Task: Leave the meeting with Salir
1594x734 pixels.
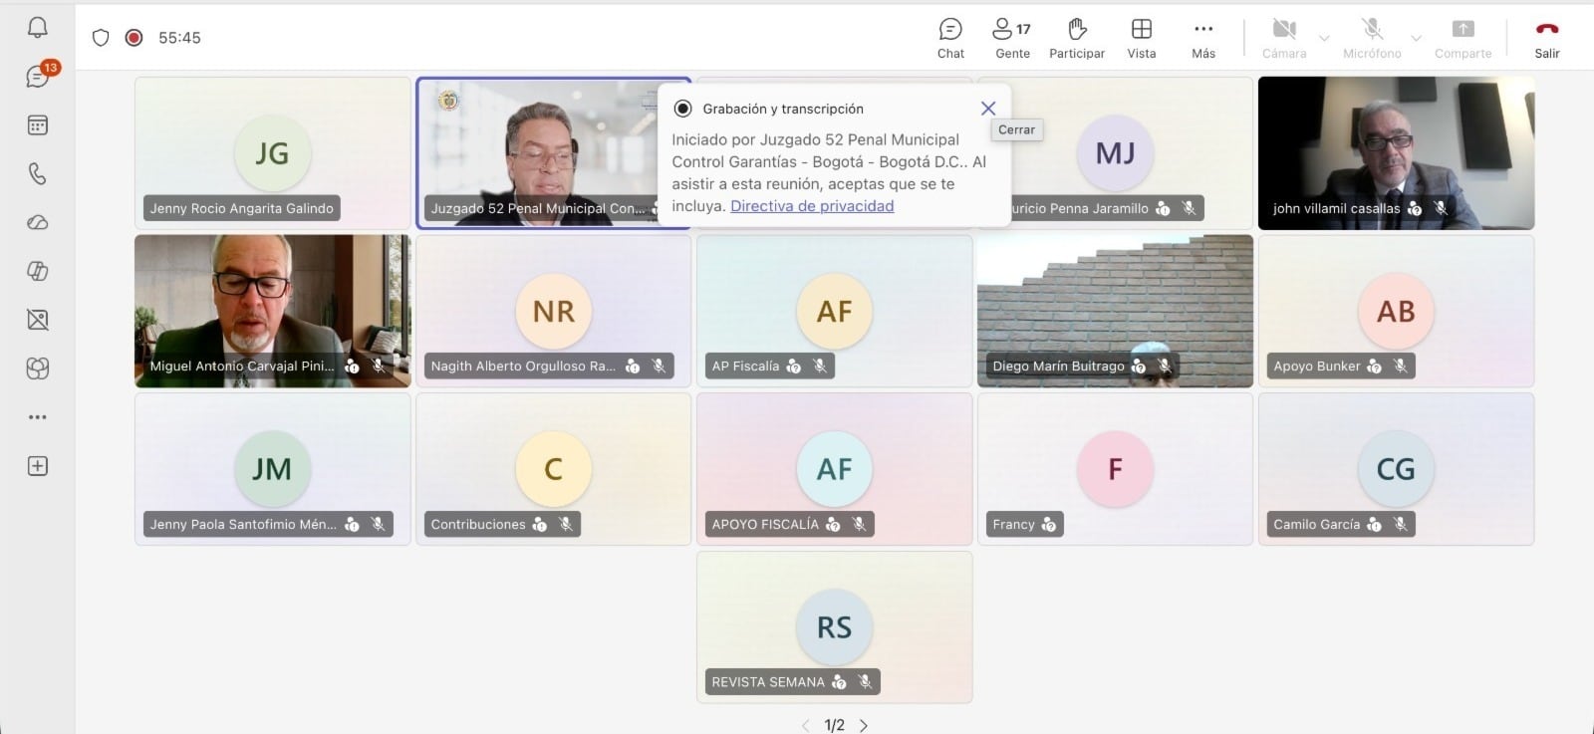Action: pyautogui.click(x=1547, y=39)
